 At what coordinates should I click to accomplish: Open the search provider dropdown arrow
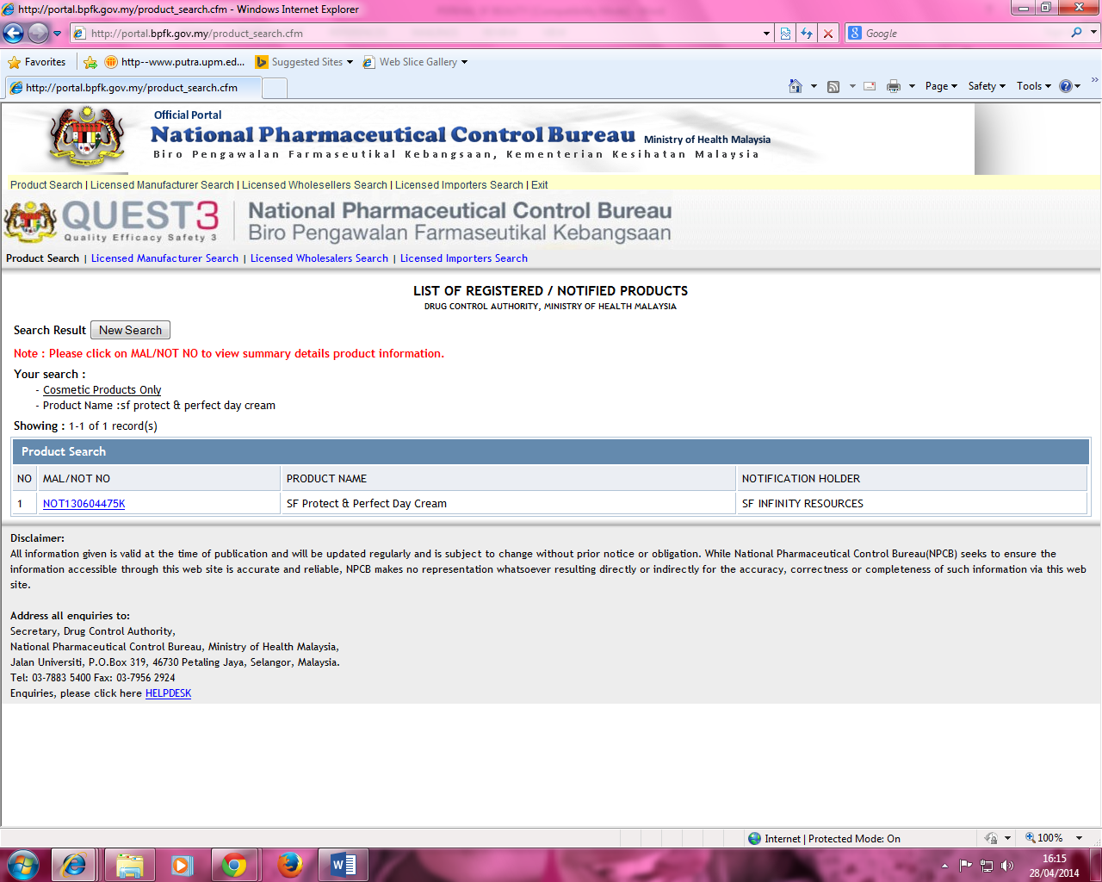pyautogui.click(x=1094, y=33)
